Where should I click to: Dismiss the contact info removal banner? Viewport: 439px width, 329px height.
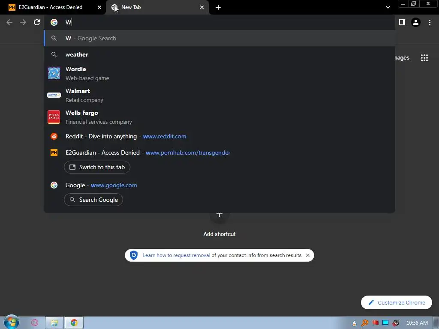click(x=308, y=255)
